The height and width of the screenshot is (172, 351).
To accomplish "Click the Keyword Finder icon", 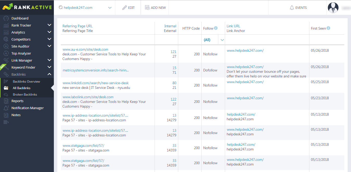I will click(x=6, y=68).
